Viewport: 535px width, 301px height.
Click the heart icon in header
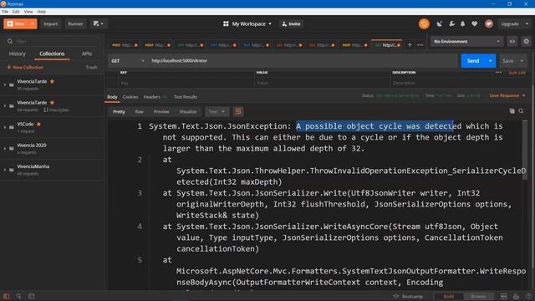pos(474,24)
